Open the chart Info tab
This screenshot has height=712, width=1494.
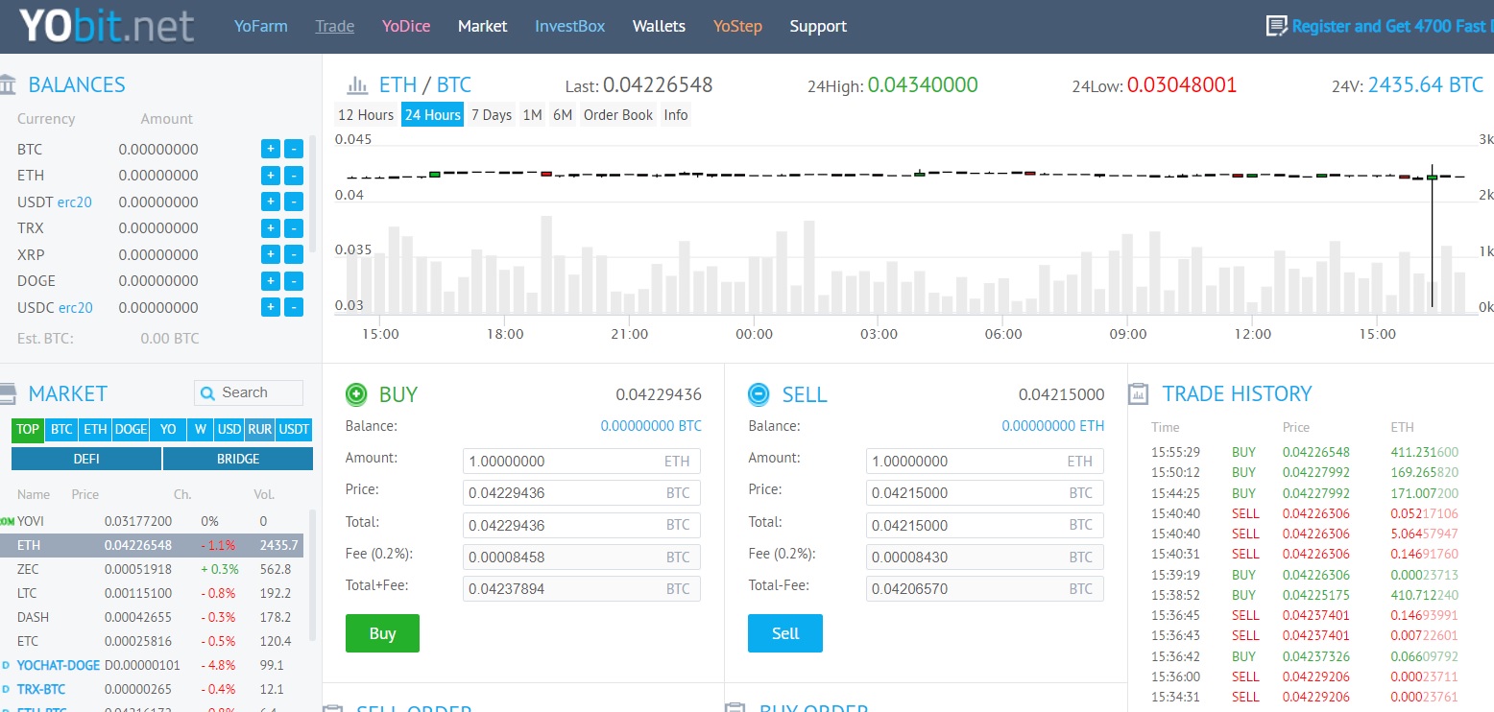[676, 114]
